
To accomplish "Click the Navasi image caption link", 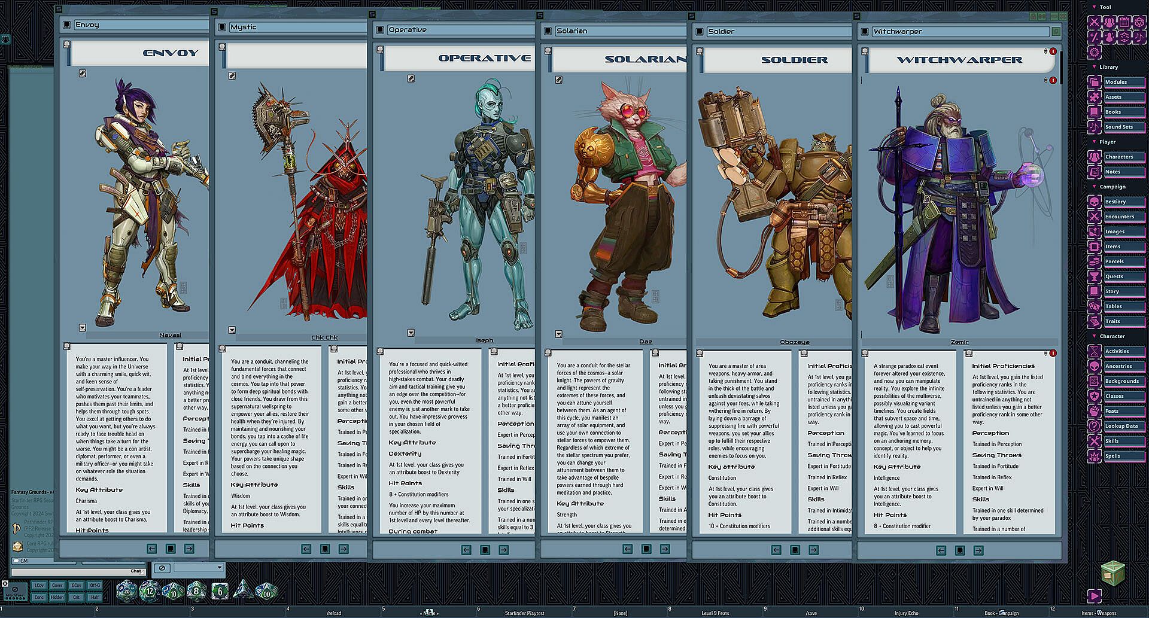I will (x=170, y=335).
